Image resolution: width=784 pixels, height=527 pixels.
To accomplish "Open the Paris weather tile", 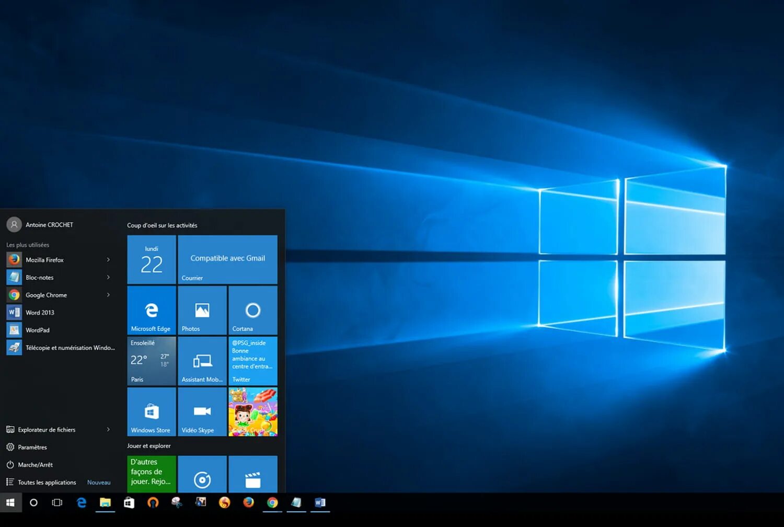I will 152,361.
